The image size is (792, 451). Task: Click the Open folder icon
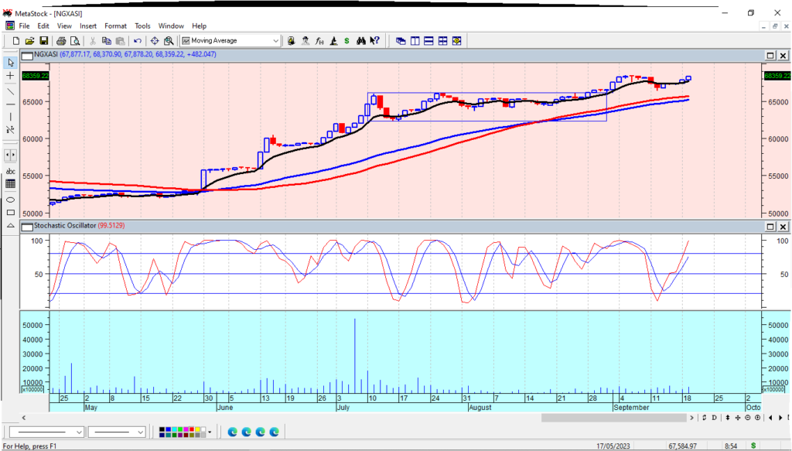[30, 40]
